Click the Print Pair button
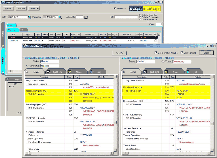 pos(120,53)
